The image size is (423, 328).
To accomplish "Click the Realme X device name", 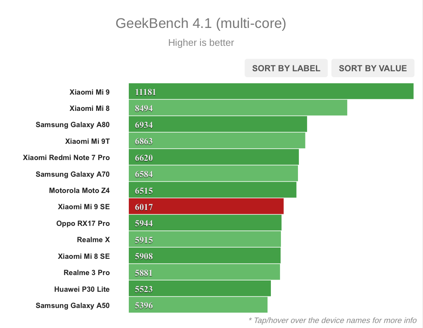I will (x=93, y=240).
